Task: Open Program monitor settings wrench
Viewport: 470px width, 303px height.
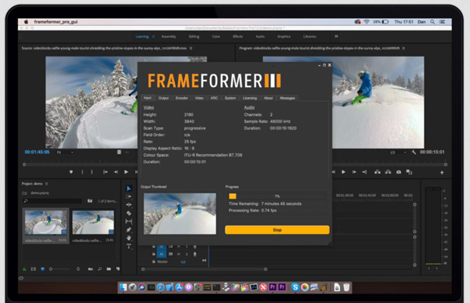Action: (414, 152)
